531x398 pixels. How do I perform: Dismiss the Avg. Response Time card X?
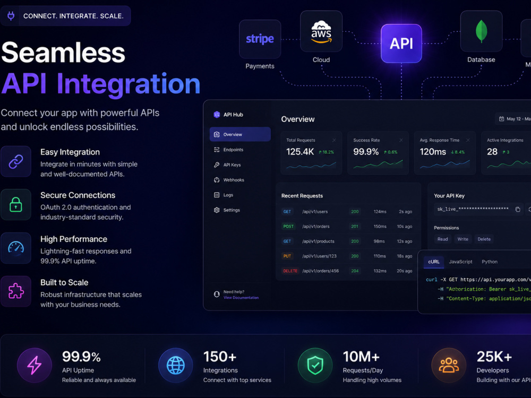[468, 140]
